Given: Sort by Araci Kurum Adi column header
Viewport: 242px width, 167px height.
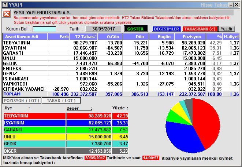Looking at the screenshot, I should click(25, 37).
